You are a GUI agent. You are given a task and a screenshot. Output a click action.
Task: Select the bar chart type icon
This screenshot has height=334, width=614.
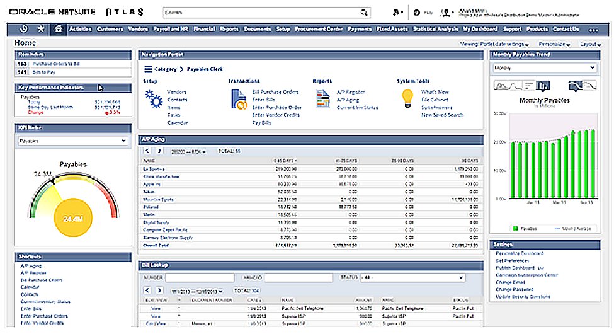click(543, 86)
